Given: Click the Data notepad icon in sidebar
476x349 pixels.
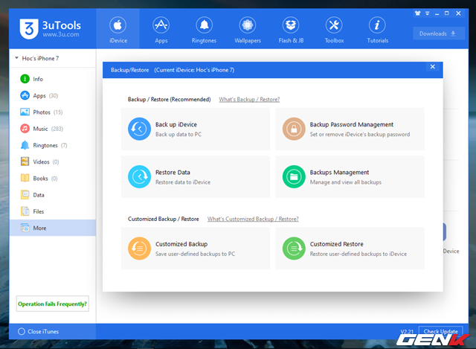Looking at the screenshot, I should [25, 195].
